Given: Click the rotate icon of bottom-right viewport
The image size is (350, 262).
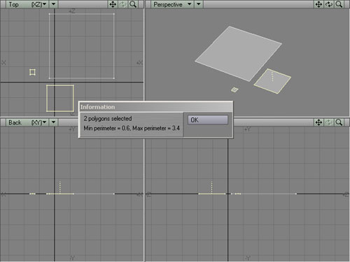Looking at the screenshot, I should [x=329, y=122].
